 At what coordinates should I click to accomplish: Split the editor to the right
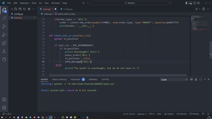click(203, 9)
